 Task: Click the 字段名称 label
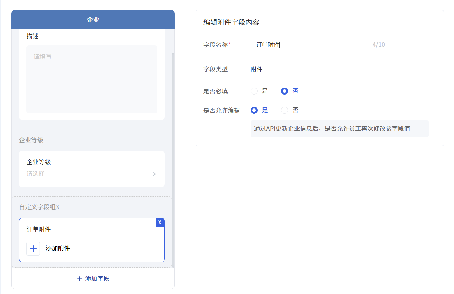click(x=217, y=45)
